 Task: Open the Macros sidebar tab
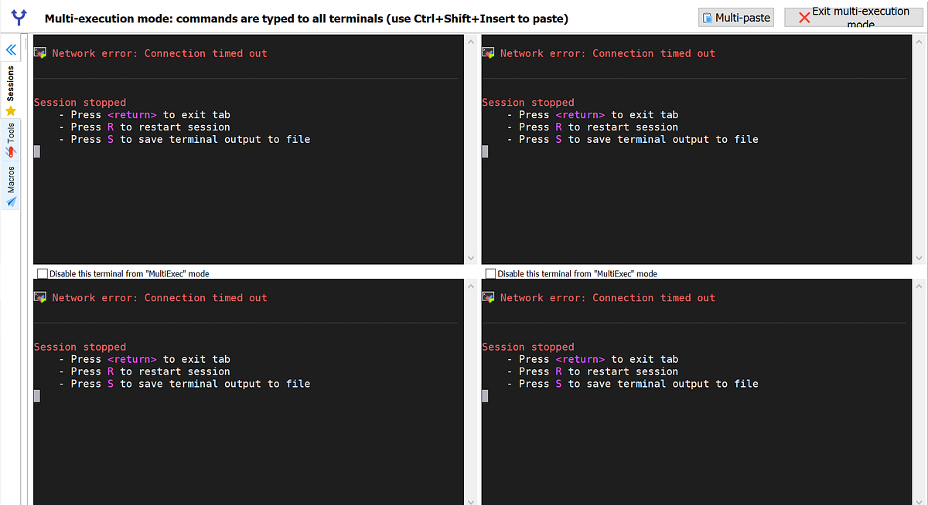click(x=11, y=180)
